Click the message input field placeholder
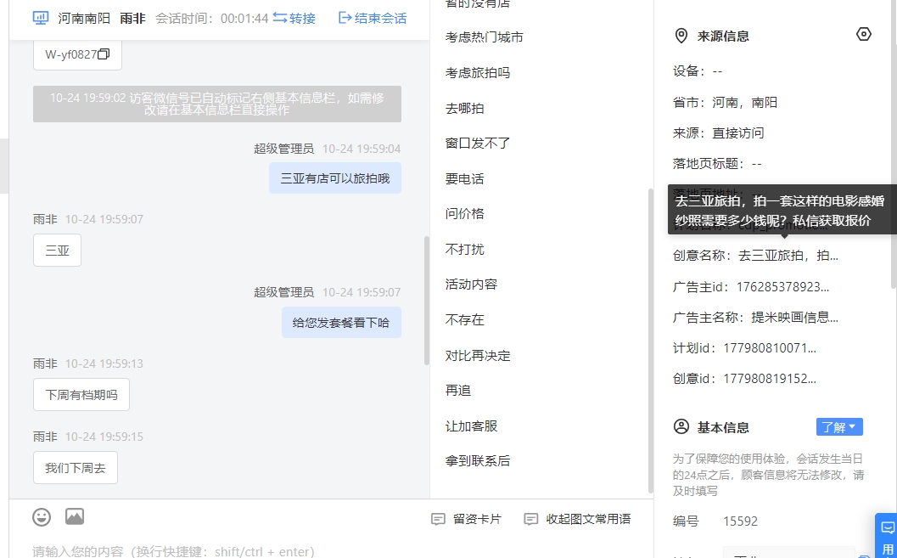The width and height of the screenshot is (897, 558). tap(173, 551)
